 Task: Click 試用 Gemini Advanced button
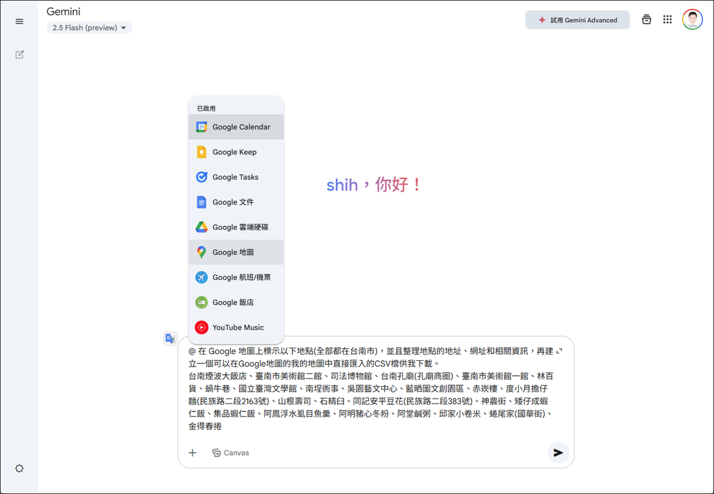point(577,20)
